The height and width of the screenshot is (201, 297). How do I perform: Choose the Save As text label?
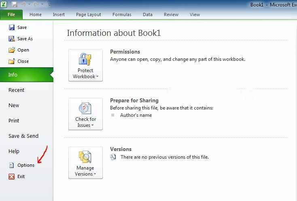25,39
